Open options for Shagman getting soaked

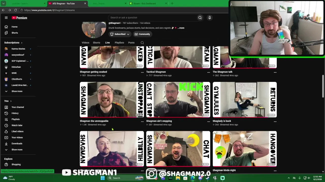click(x=142, y=72)
